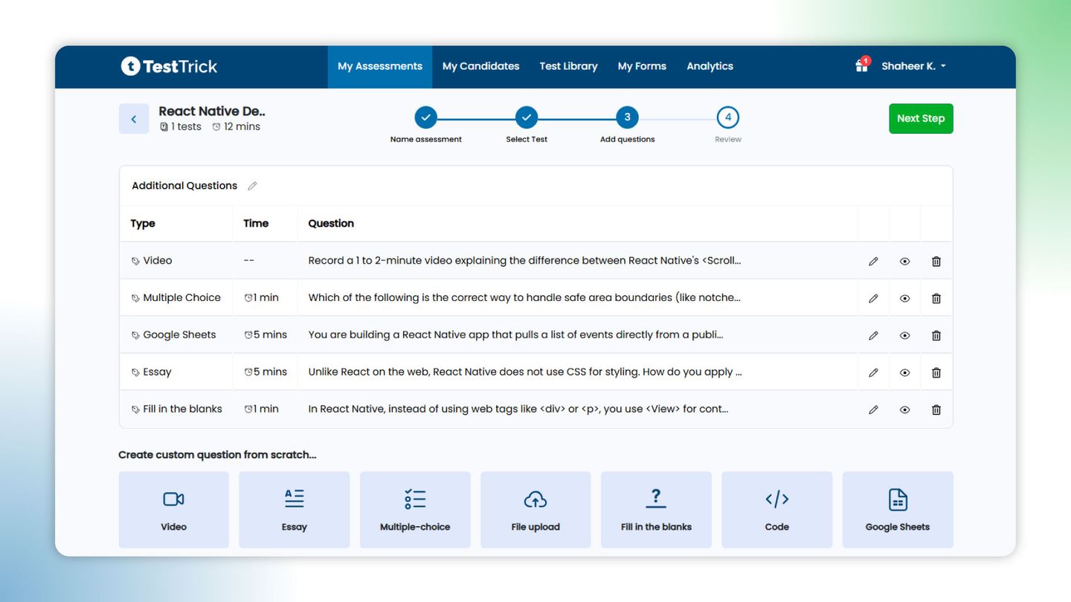The width and height of the screenshot is (1071, 602).
Task: Click the Type column header
Action: (143, 224)
